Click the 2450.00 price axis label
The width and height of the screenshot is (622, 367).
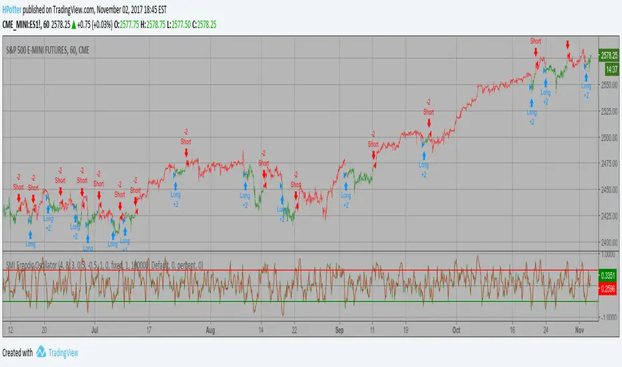609,190
